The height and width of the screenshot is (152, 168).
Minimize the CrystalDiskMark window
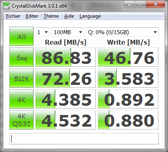(130, 4)
